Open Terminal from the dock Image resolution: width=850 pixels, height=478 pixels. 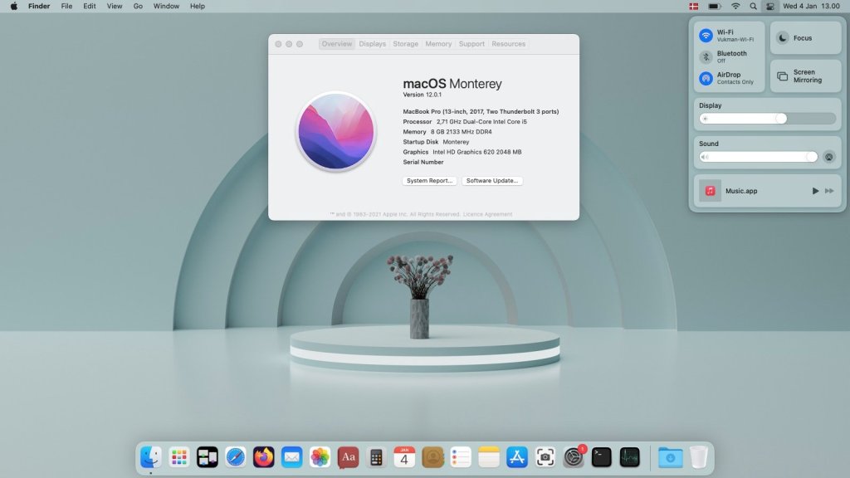point(602,457)
